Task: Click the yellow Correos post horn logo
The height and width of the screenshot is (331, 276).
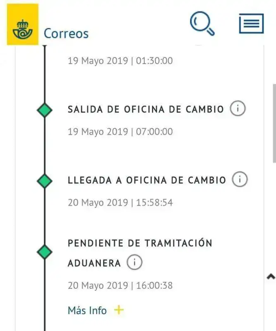Action: pos(23,24)
